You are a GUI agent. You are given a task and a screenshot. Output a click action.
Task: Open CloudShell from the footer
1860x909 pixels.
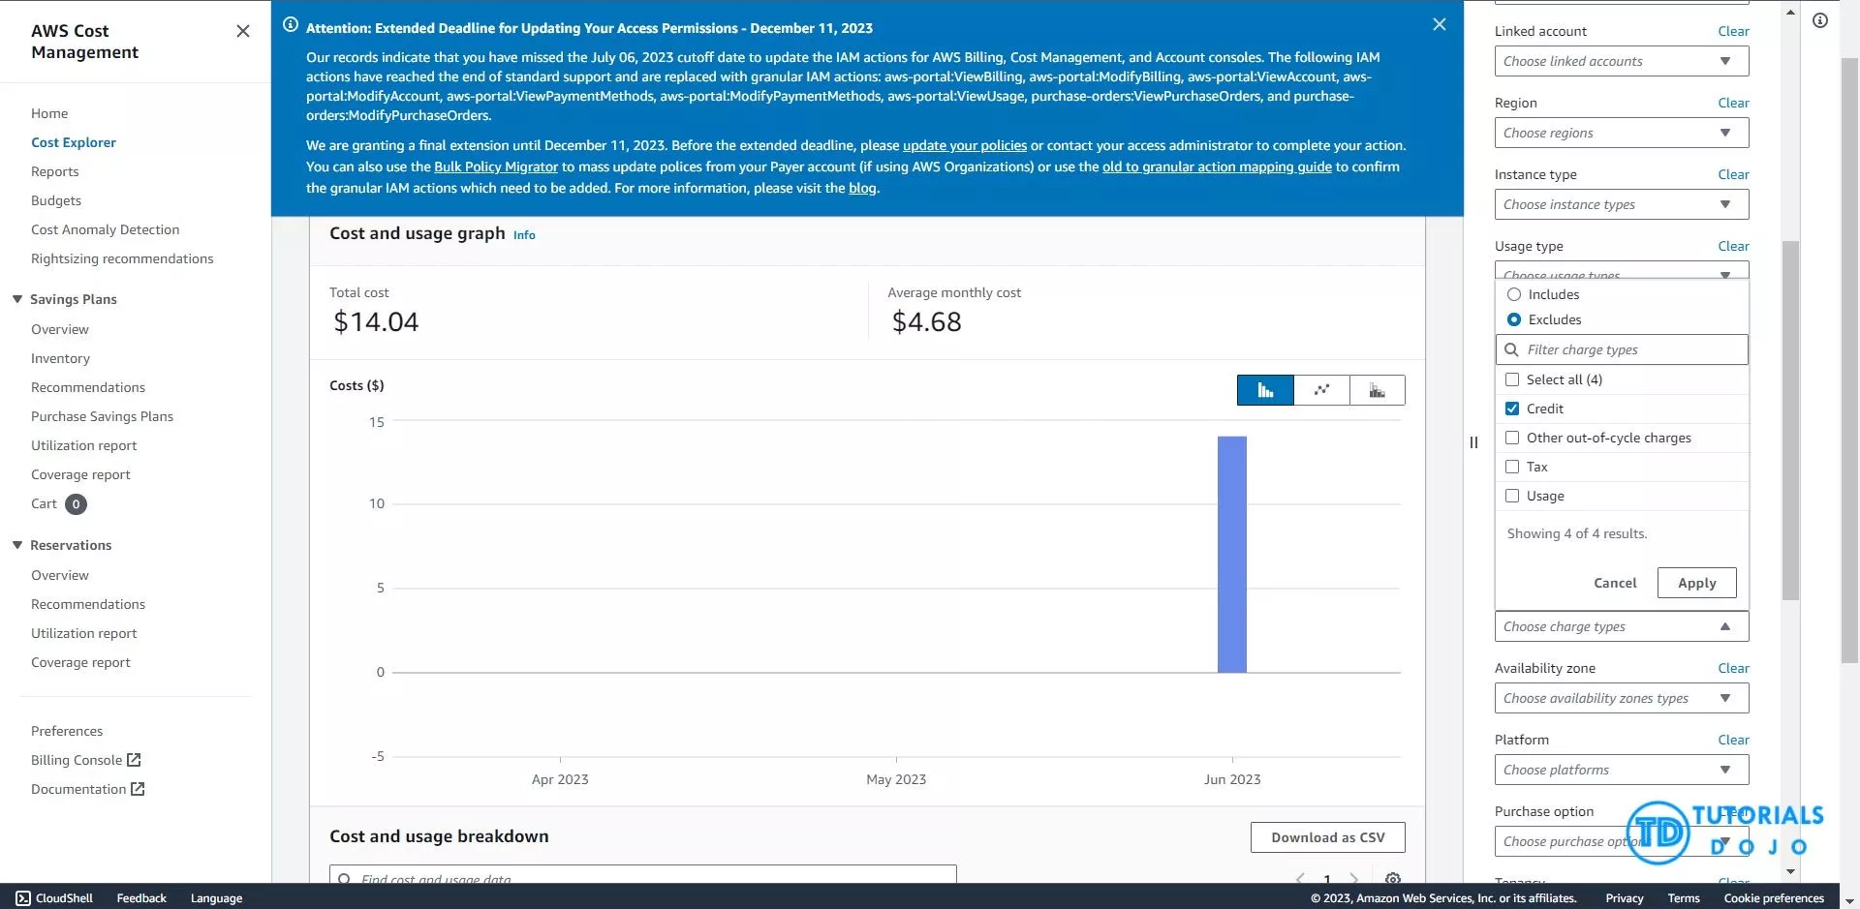[54, 898]
